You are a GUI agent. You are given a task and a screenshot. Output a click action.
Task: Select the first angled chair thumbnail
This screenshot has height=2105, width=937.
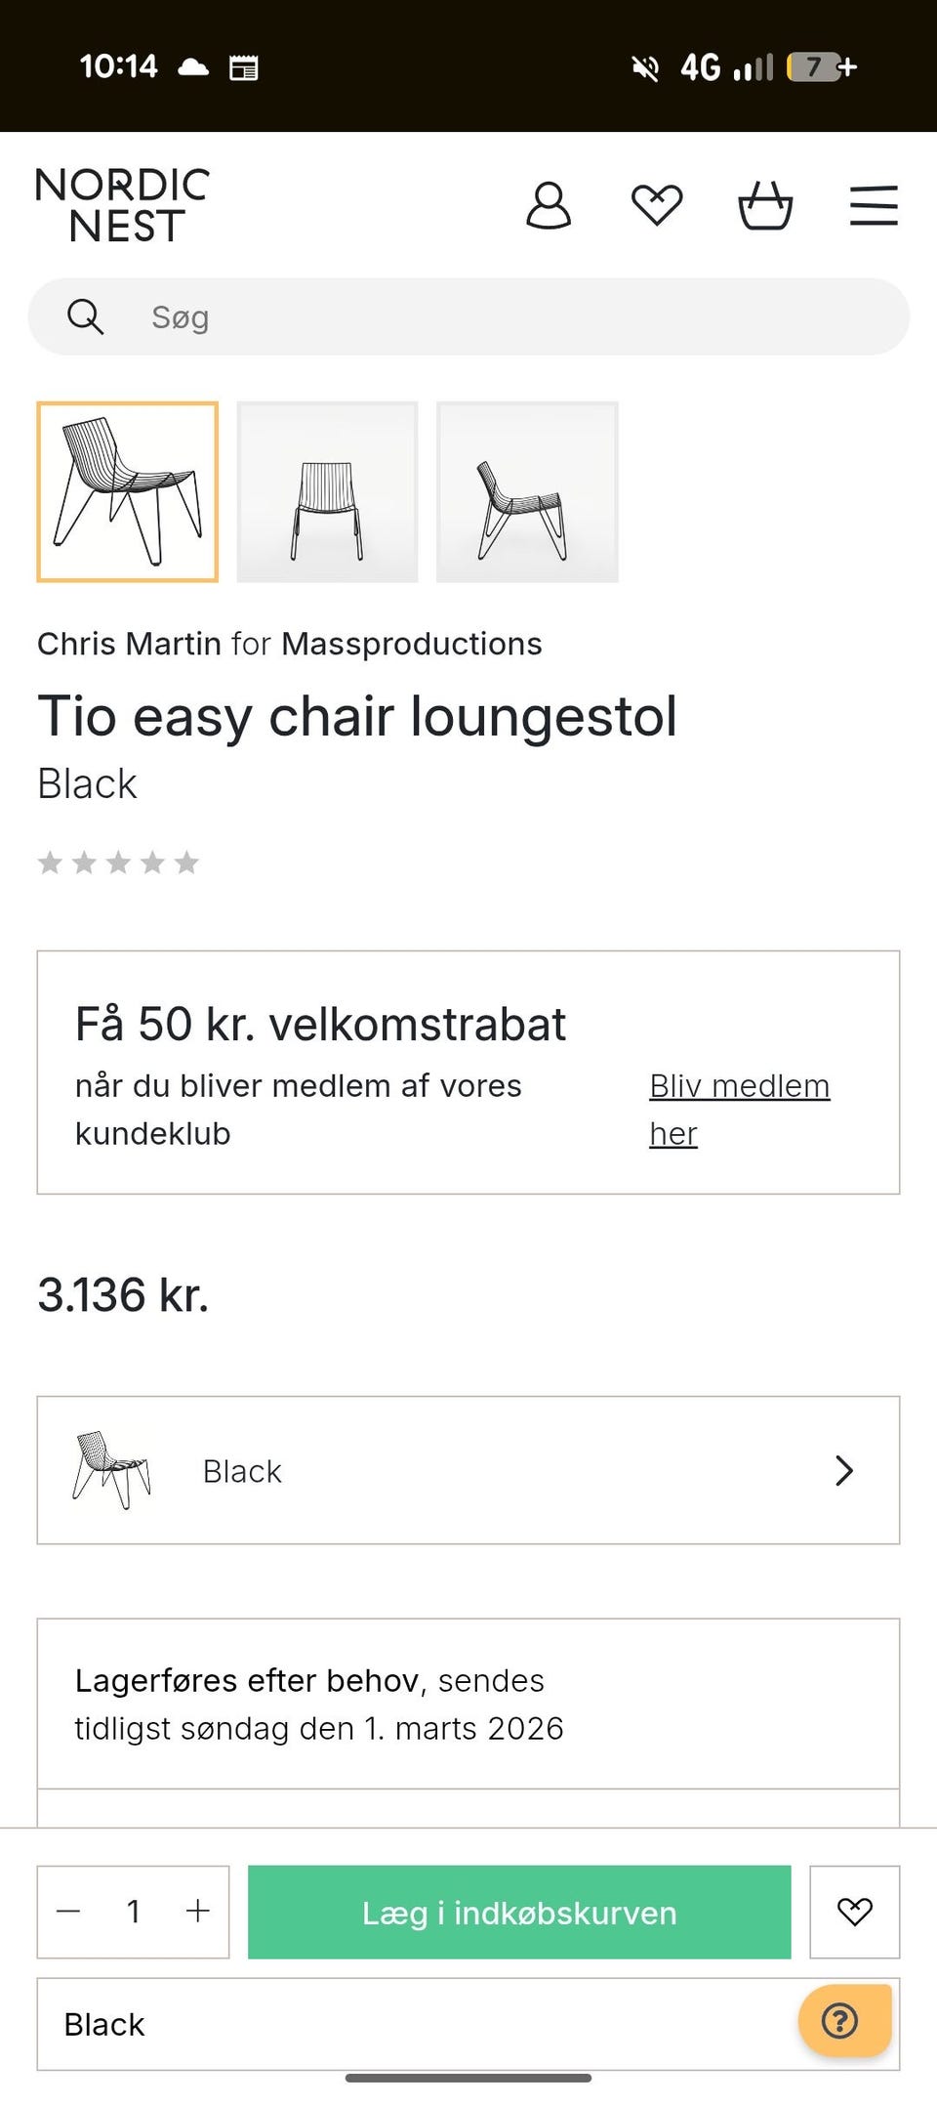click(128, 491)
